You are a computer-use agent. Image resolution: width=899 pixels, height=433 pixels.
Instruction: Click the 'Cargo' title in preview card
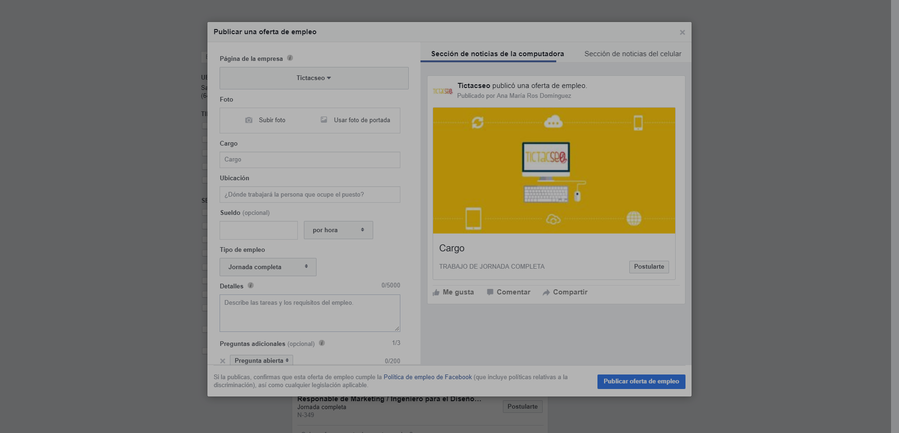click(x=452, y=249)
